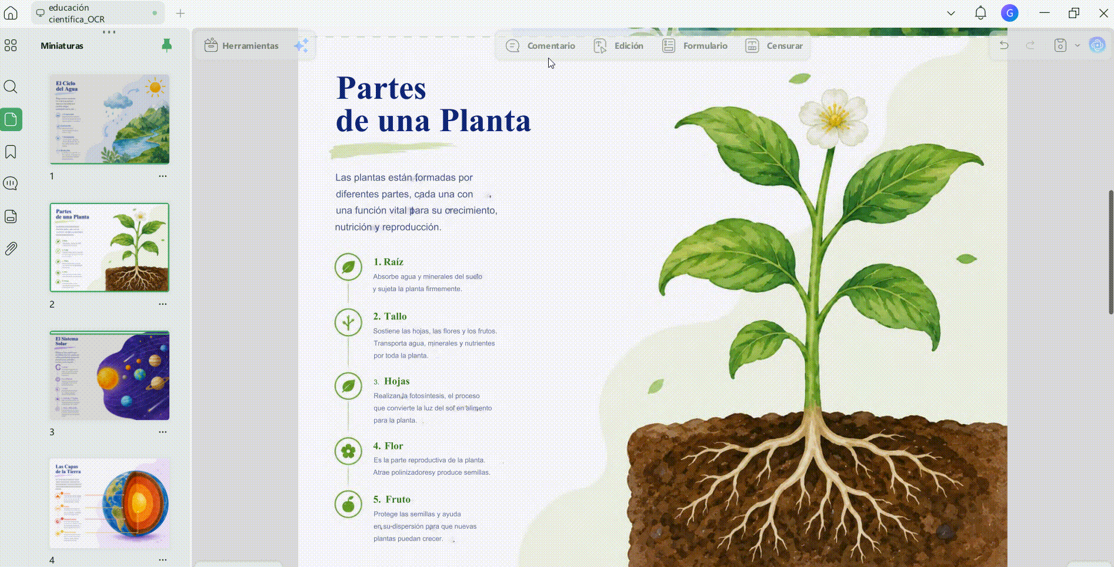Open the attachments paperclip icon
The width and height of the screenshot is (1114, 567).
pyautogui.click(x=11, y=249)
